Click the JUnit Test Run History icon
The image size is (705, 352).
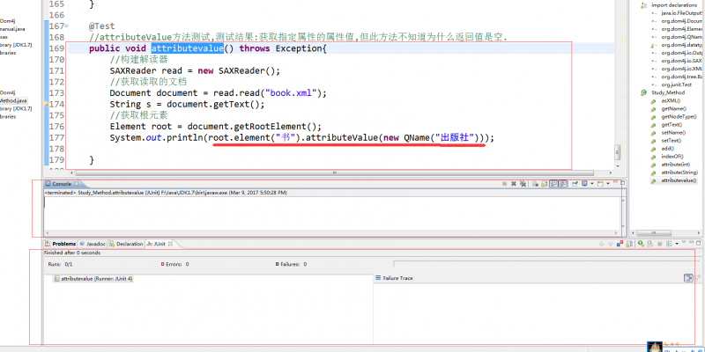(x=669, y=244)
